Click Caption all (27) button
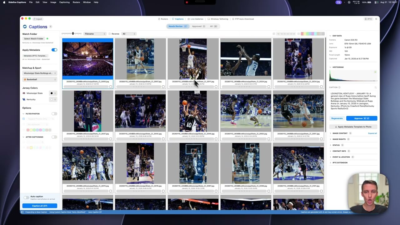 (40, 206)
